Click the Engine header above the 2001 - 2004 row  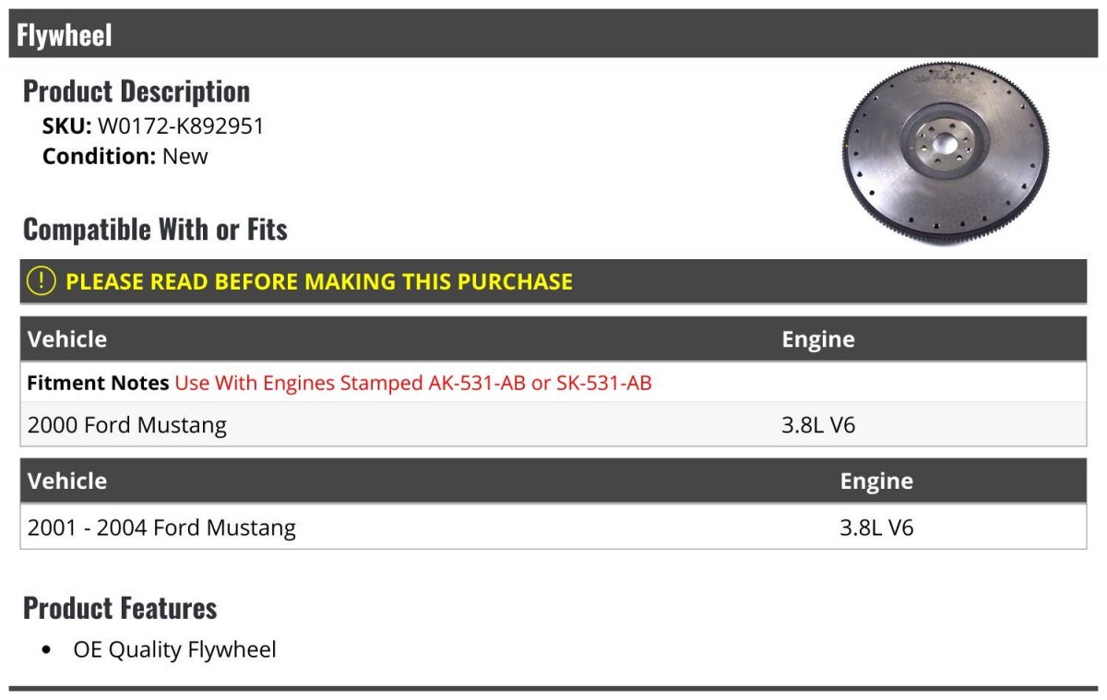[876, 481]
